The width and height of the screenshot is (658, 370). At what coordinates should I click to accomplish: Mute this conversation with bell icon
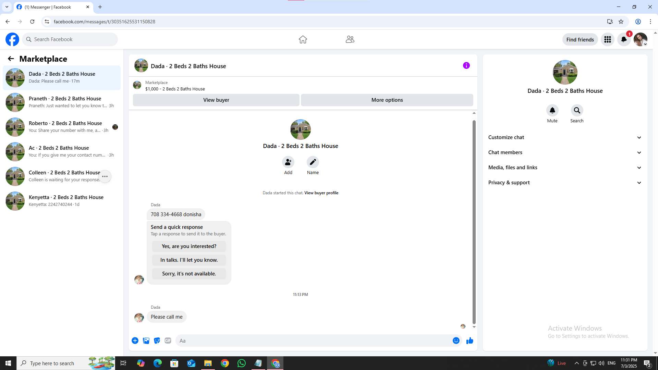552,110
